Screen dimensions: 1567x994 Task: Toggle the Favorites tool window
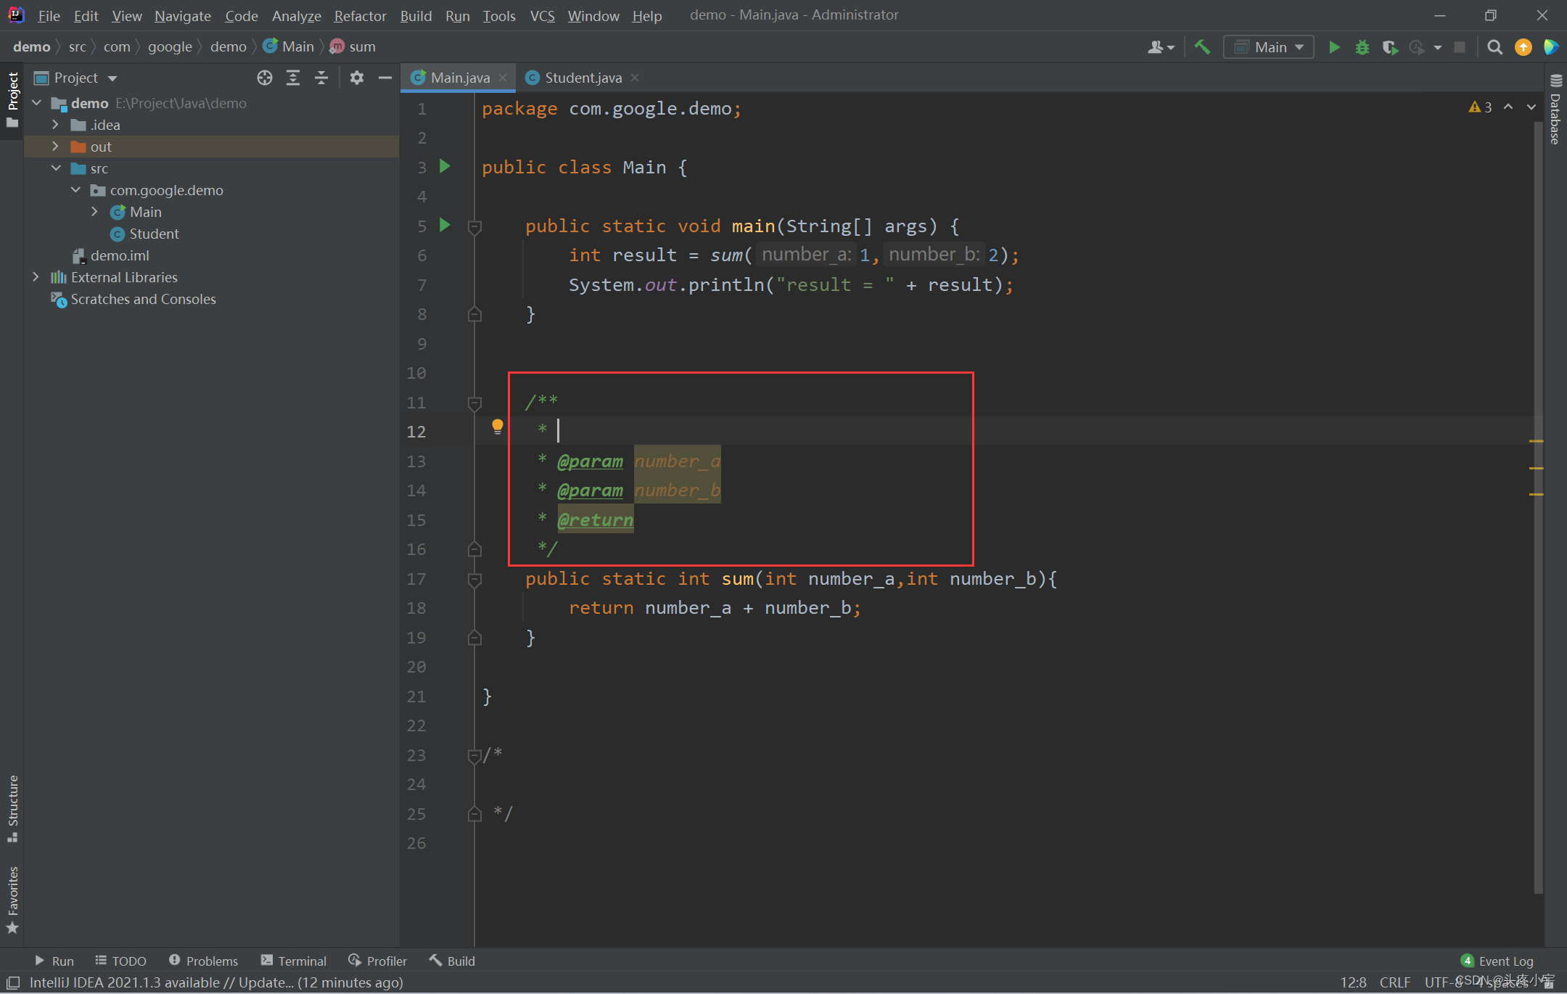point(12,899)
